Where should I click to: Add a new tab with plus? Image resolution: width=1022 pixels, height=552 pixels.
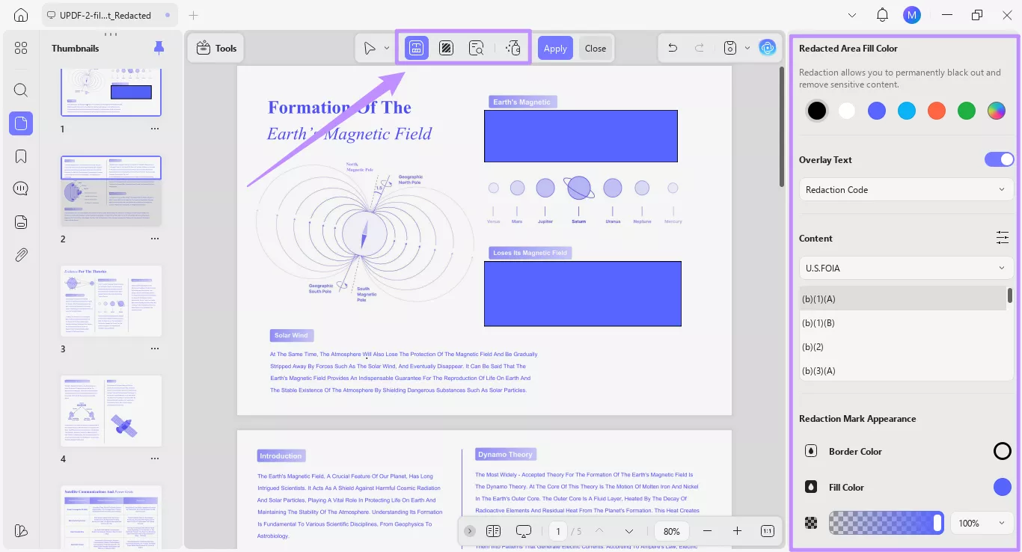pos(194,15)
